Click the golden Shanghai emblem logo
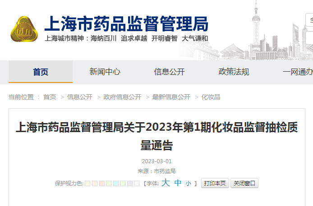 tap(24, 29)
